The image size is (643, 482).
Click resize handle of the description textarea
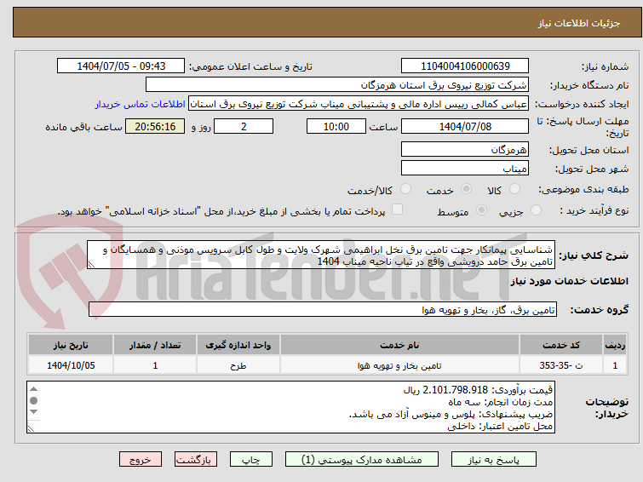(91, 265)
